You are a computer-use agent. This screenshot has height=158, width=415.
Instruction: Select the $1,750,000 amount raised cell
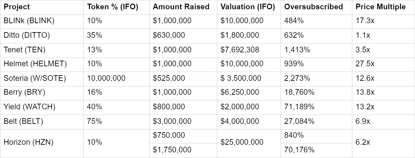click(x=172, y=150)
